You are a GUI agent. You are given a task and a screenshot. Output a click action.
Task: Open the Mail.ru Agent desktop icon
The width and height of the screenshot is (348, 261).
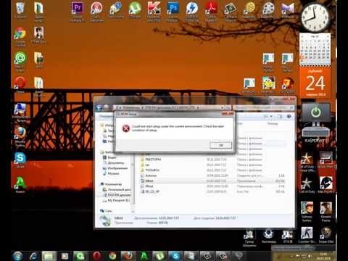pos(20,62)
